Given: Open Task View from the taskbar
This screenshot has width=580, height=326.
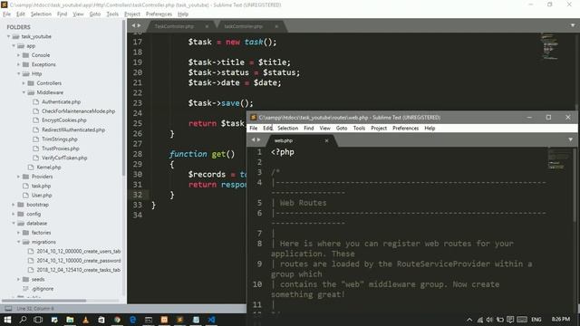Looking at the screenshot, I should [38, 320].
